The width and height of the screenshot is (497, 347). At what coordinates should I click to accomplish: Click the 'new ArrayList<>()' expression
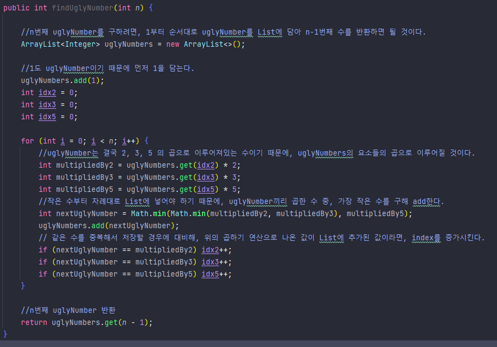[x=204, y=45]
